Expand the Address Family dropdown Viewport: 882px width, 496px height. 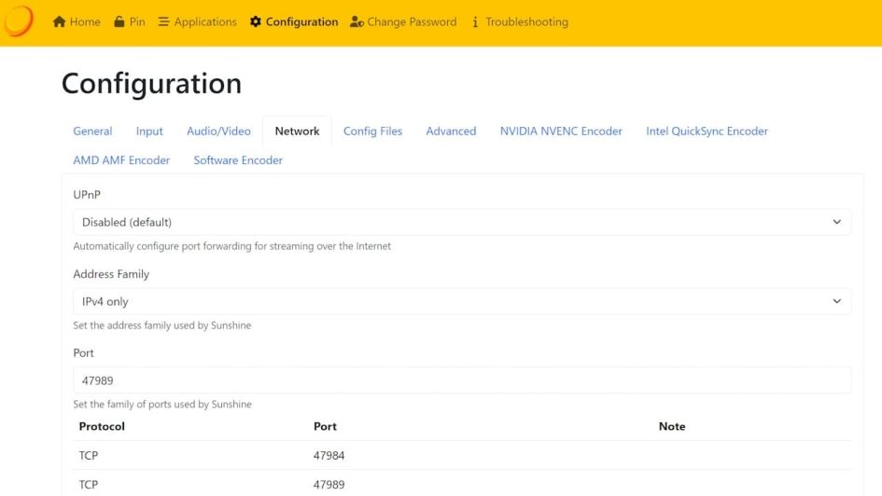coord(462,301)
